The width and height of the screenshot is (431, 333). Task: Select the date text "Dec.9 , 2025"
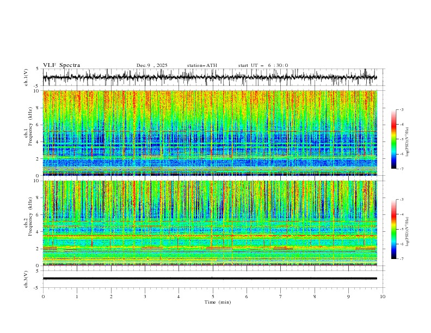(152, 65)
